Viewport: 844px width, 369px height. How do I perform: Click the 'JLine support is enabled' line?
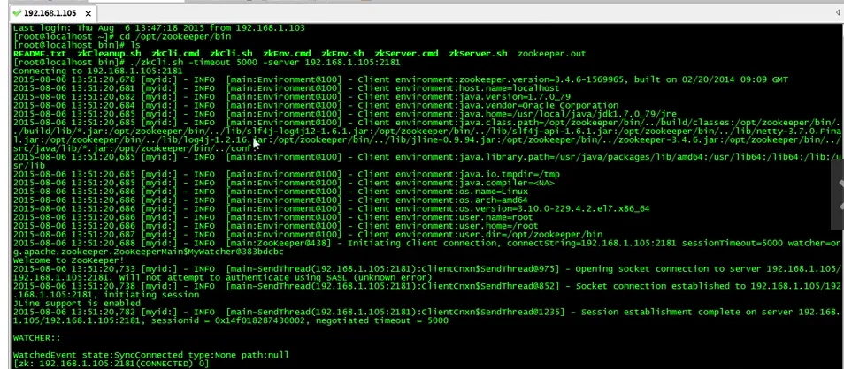pyautogui.click(x=77, y=303)
